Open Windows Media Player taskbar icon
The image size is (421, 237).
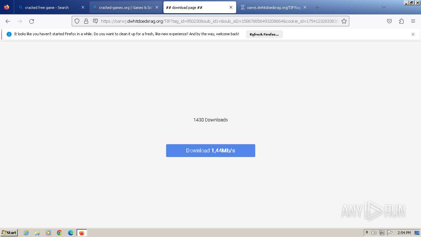[48, 233]
